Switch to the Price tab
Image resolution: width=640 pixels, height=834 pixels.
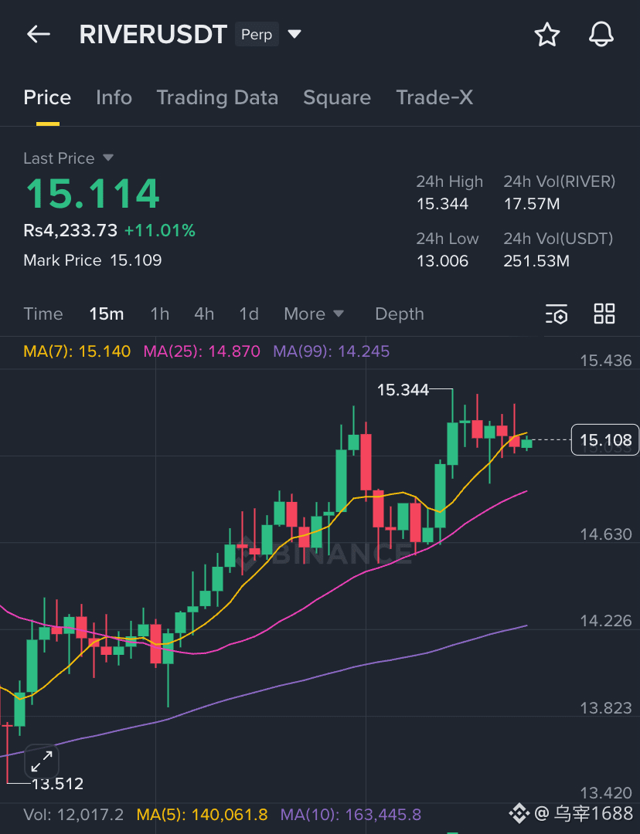pos(47,98)
